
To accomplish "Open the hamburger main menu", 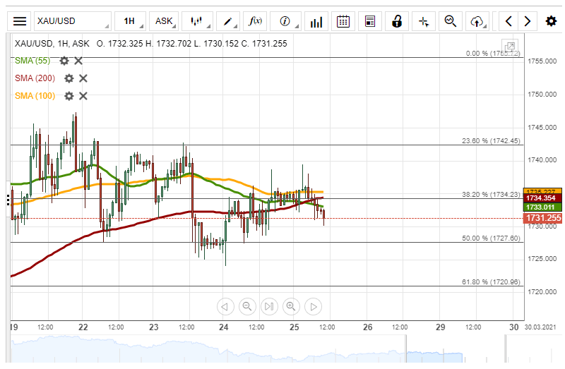I will [20, 21].
